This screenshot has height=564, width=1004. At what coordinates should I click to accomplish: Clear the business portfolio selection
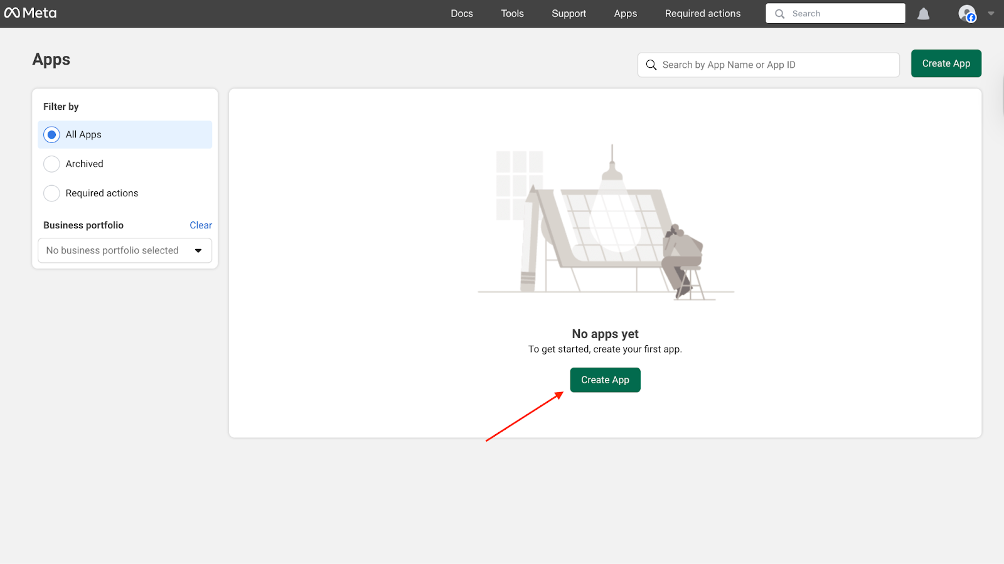coord(201,225)
